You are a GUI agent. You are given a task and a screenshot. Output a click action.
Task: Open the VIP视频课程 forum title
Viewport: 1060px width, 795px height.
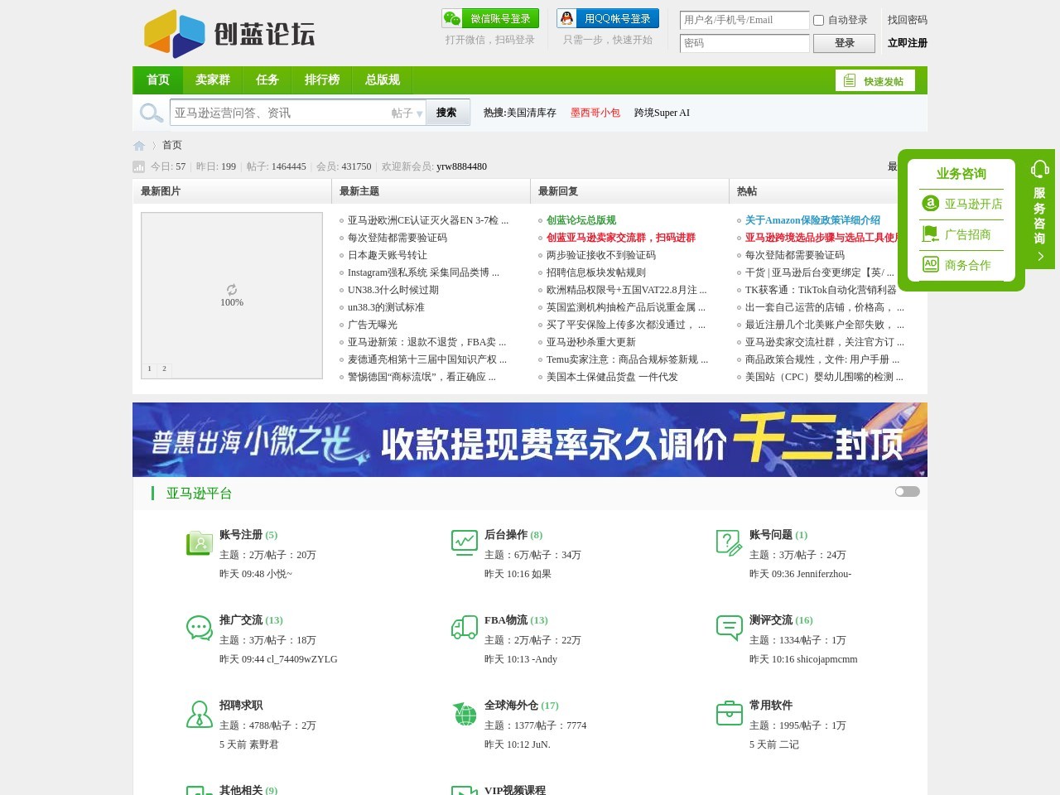[x=515, y=790]
